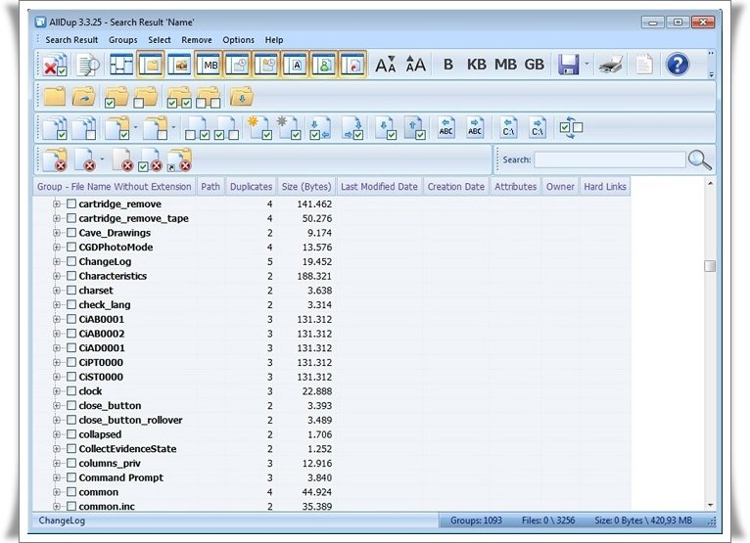Check the Cave_Drawings group checkbox

(71, 233)
